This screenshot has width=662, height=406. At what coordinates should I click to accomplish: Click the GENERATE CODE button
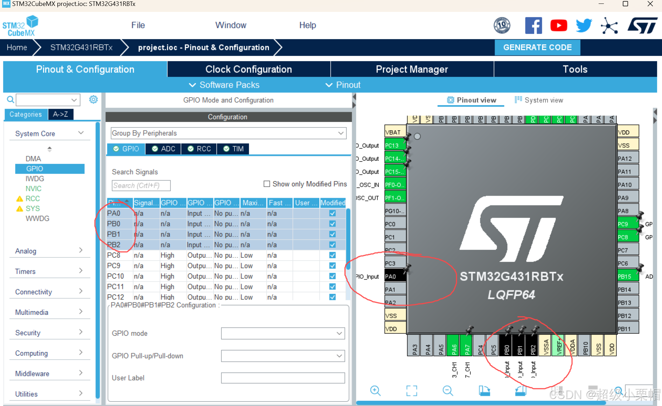click(x=537, y=47)
